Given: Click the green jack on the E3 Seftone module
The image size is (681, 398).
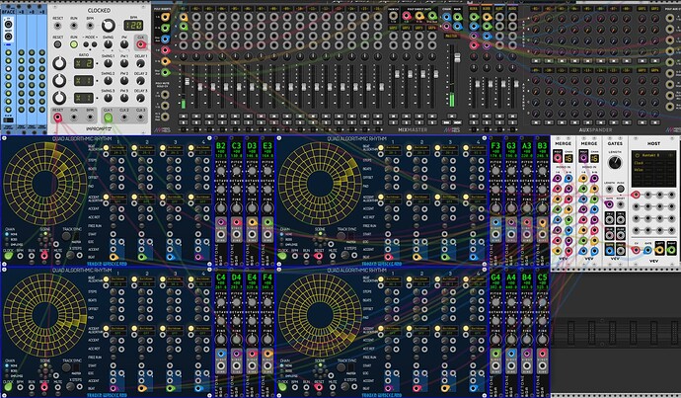Looking at the screenshot, I should coord(267,222).
